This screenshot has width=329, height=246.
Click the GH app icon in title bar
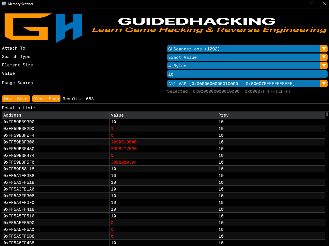[4, 4]
